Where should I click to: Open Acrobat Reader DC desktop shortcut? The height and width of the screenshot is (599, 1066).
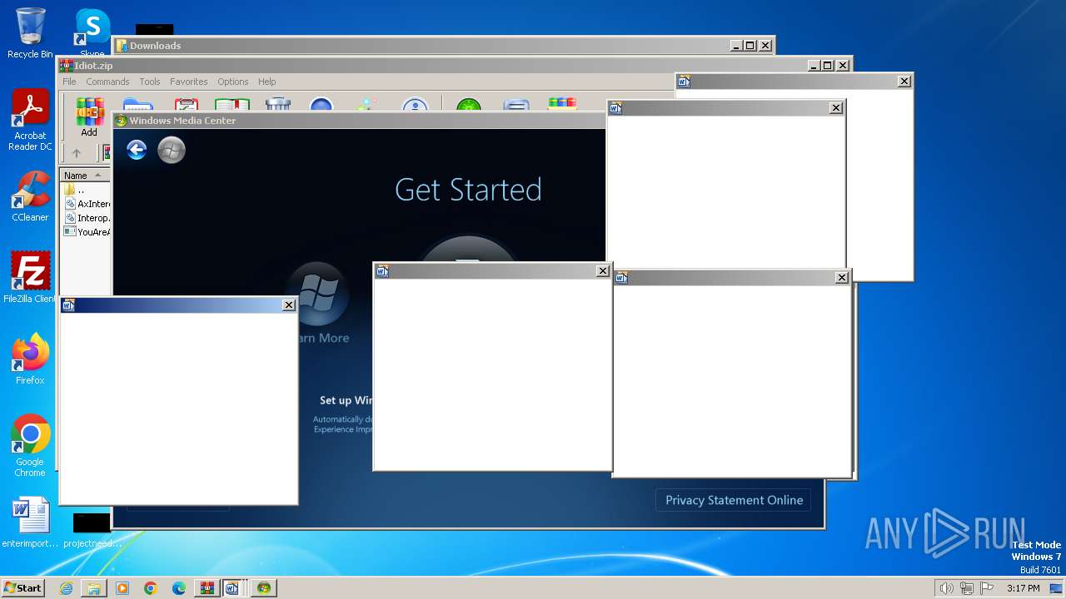coord(30,121)
